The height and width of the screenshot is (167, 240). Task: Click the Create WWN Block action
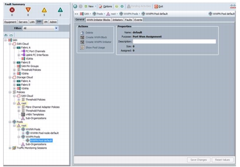(x=94, y=37)
